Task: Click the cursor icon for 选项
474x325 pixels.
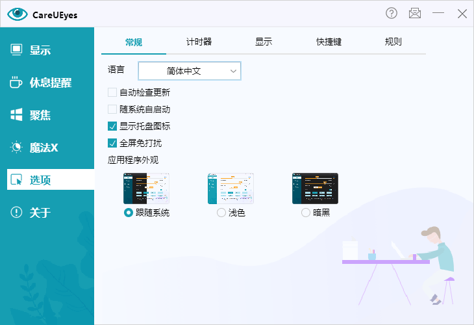Action: 17,180
